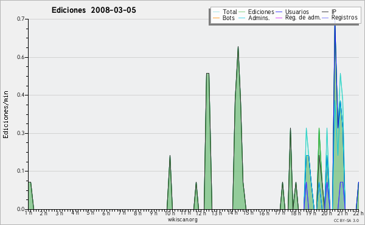Click the "7 h" hour label

pos(122,213)
